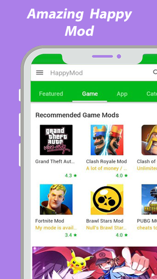Select the Game tab
This screenshot has width=157, height=279.
click(90, 94)
